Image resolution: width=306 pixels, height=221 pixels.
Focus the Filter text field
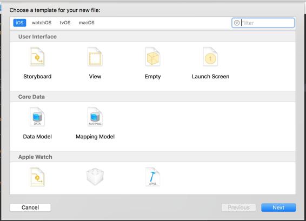tap(263, 23)
